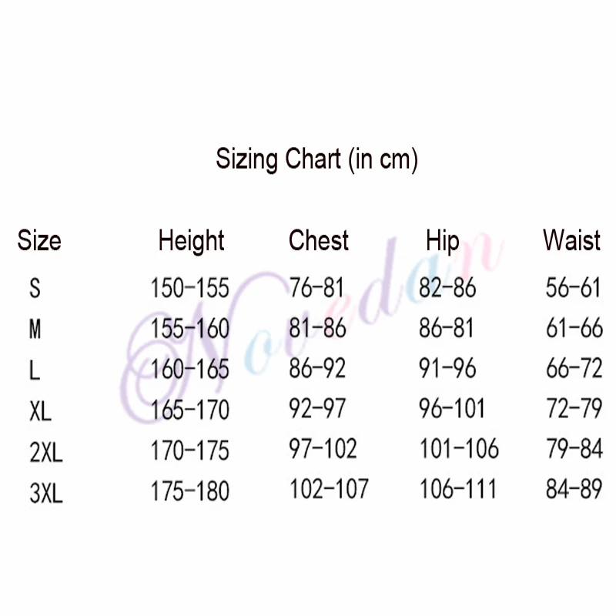Viewport: 616px width, 616px height.
Task: Select the M size row label
Action: coord(35,330)
